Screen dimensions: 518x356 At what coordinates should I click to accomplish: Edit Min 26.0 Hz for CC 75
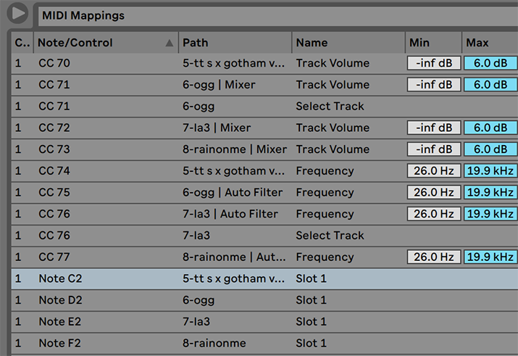(434, 192)
